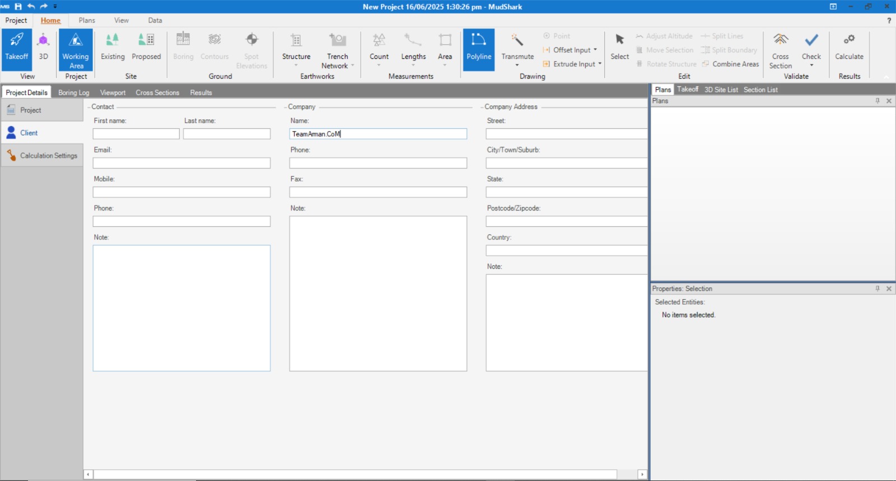Screen dimensions: 896x481
Task: Open the help question mark icon
Action: 889,20
